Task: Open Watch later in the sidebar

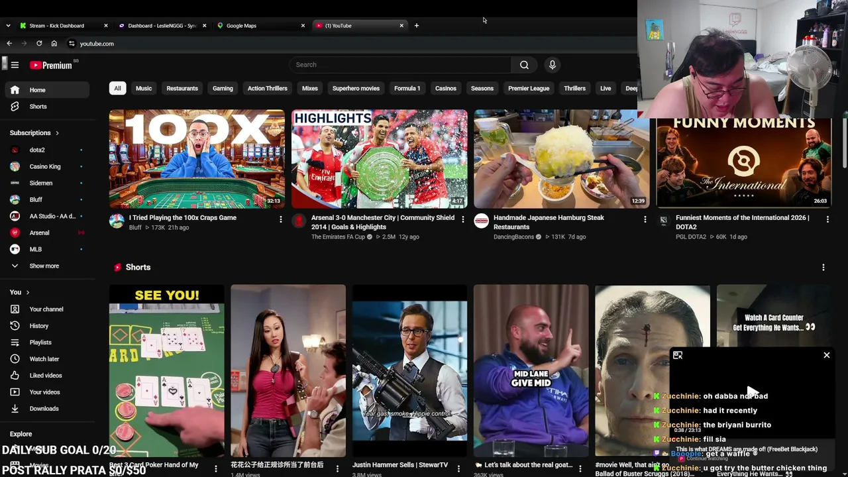Action: tap(46, 359)
